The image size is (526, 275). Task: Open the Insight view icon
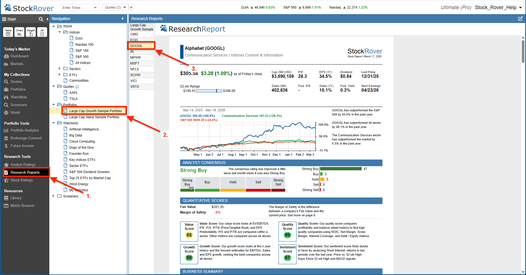pyautogui.click(x=31, y=32)
